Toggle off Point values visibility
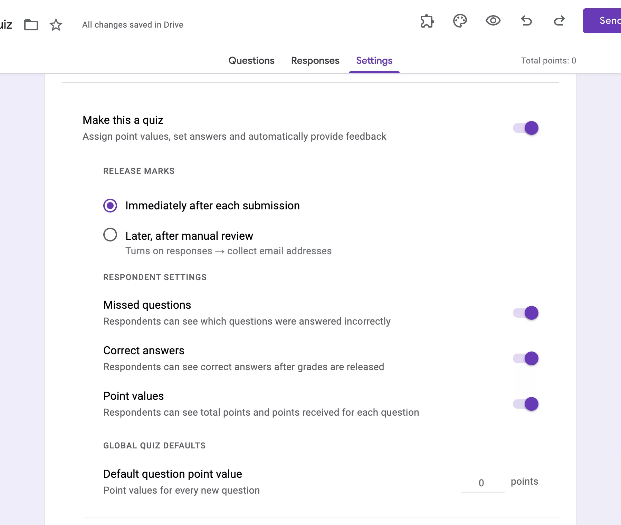The height and width of the screenshot is (525, 621). point(525,404)
